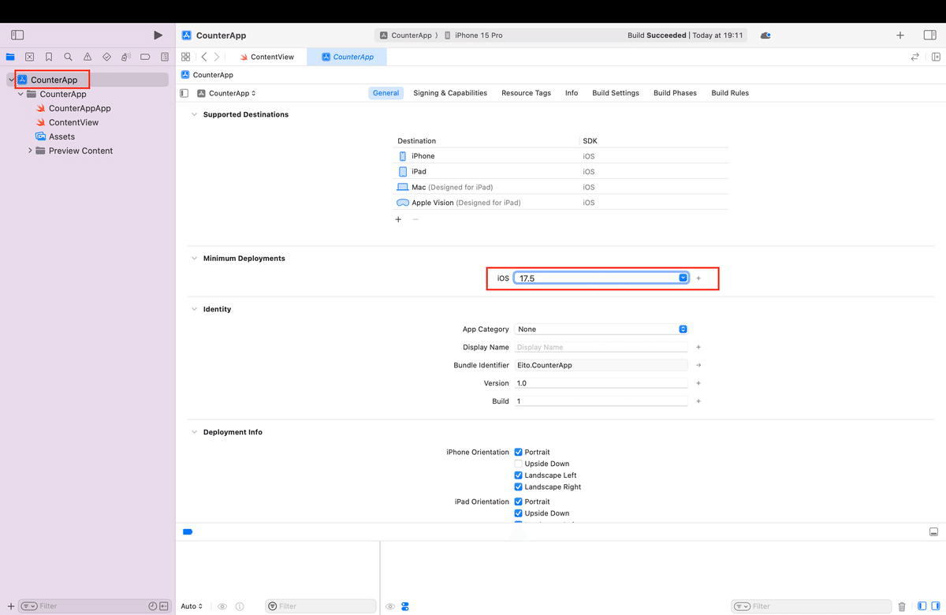The width and height of the screenshot is (946, 615).
Task: Show only the variables view pane
Action: pos(922,606)
